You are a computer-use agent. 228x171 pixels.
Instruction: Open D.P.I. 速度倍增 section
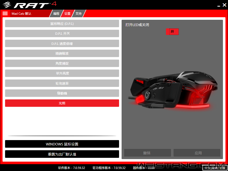[62, 44]
